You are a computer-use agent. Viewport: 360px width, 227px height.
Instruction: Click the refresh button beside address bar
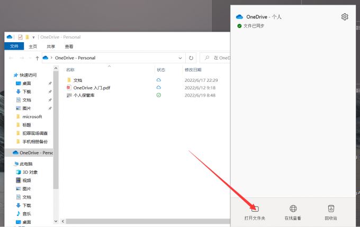pyautogui.click(x=191, y=58)
